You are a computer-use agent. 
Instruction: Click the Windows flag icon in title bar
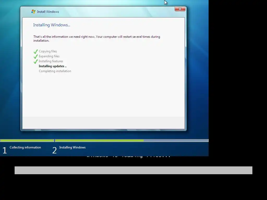(33, 11)
